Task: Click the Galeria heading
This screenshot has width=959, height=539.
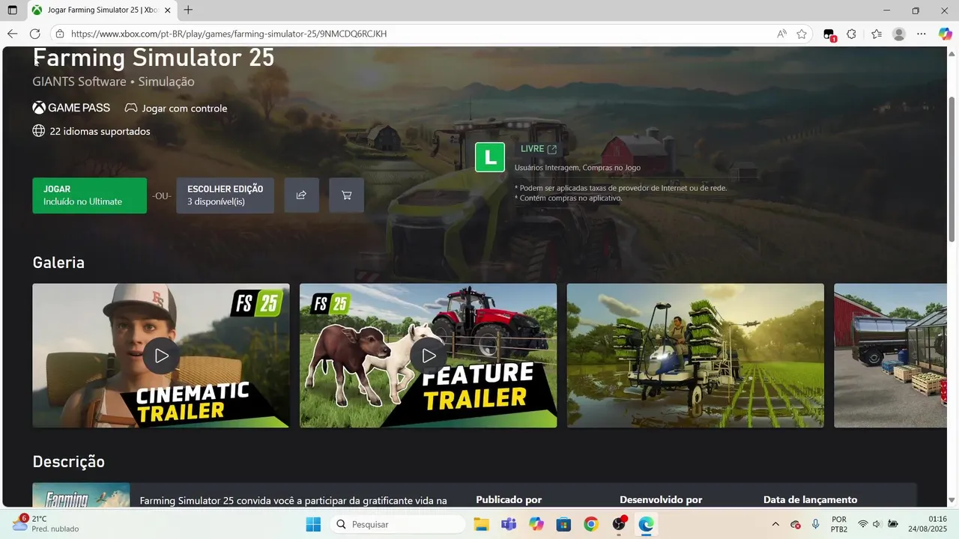Action: [x=58, y=263]
